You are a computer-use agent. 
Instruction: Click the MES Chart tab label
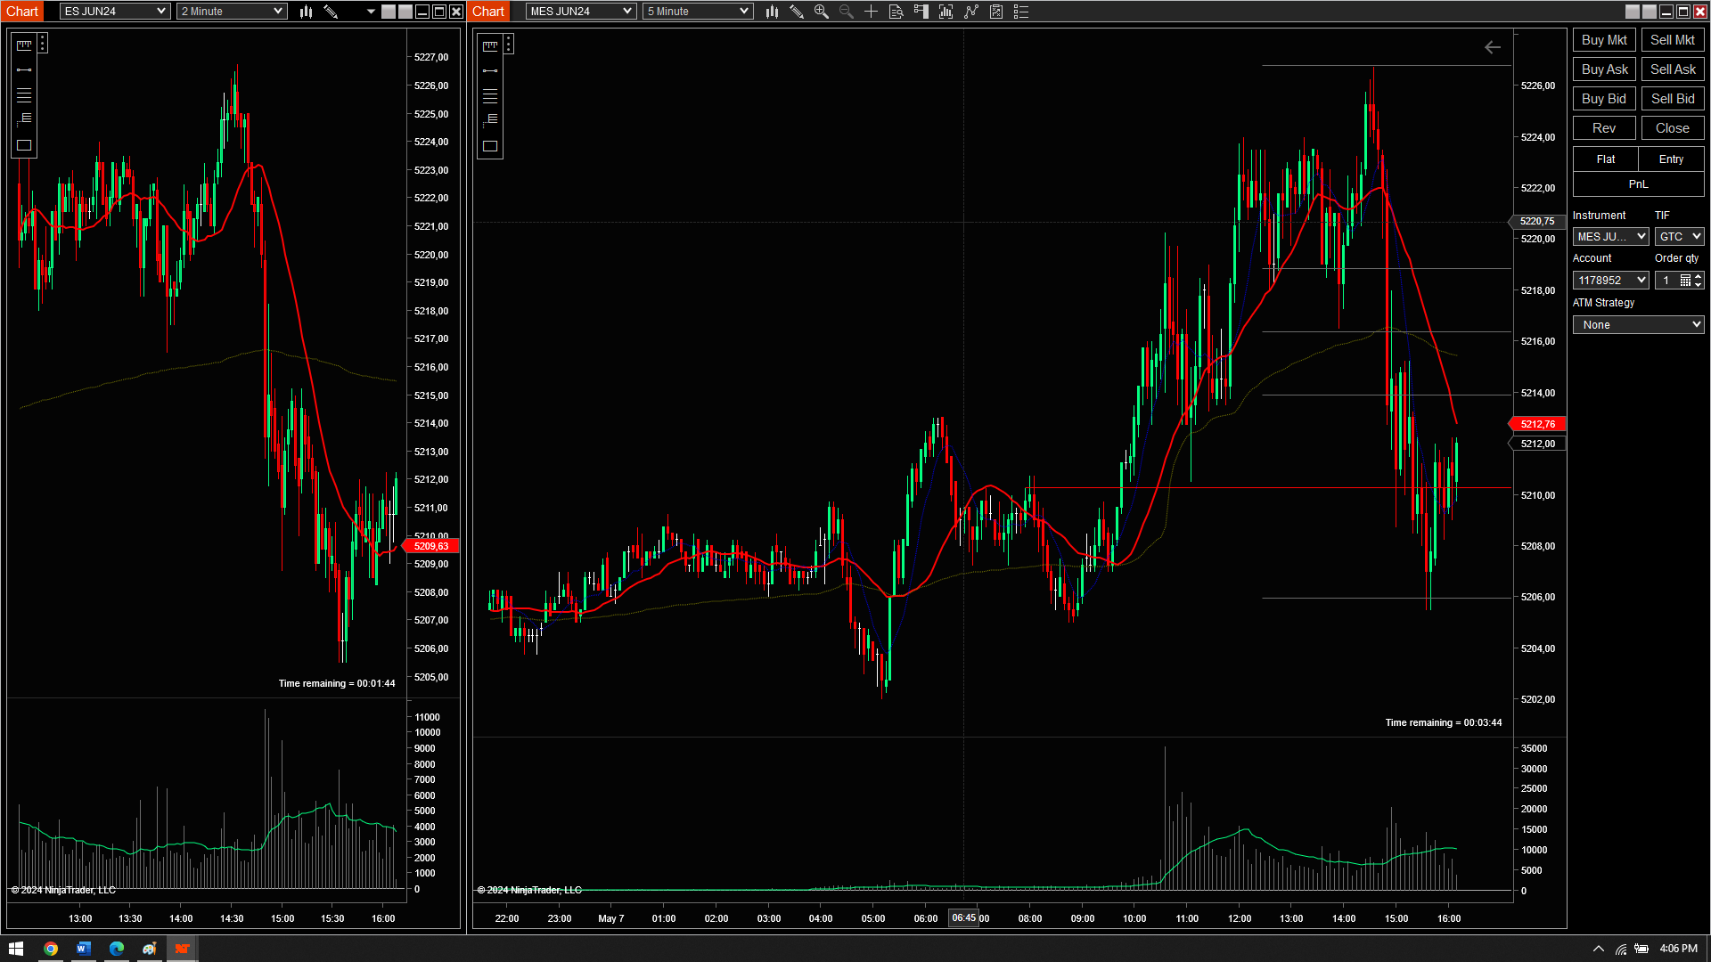coord(487,12)
